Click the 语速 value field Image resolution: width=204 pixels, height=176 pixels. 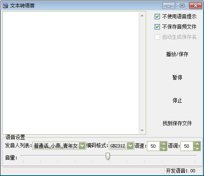(153, 146)
